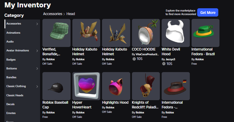Open creator link Jazzyx3
Viewport: 234px width, 122px height.
[x=170, y=59]
